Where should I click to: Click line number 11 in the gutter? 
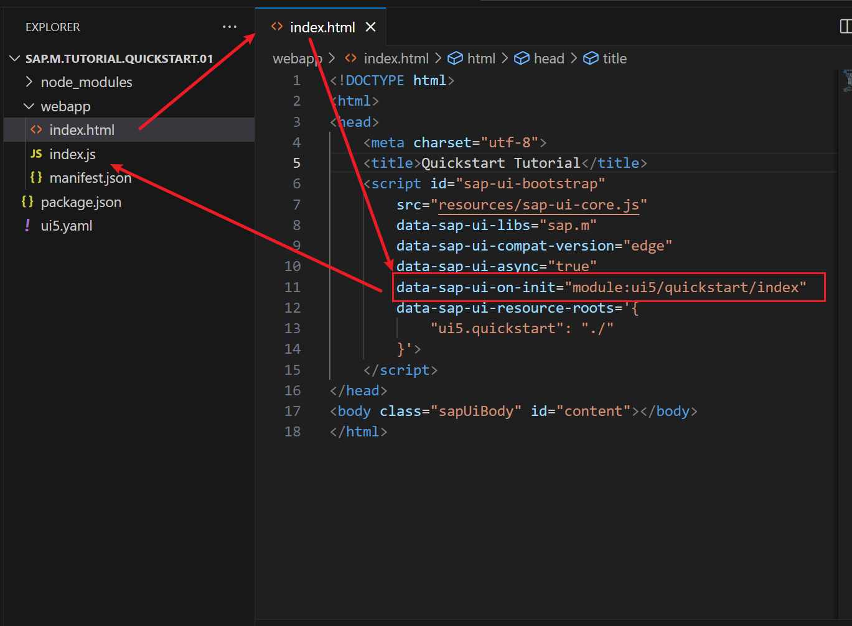pyautogui.click(x=293, y=287)
